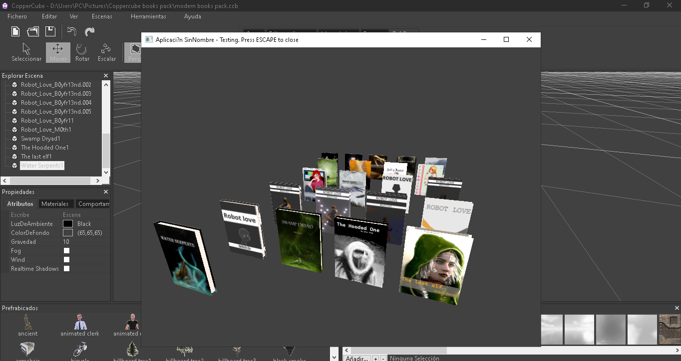This screenshot has height=361, width=681.
Task: Open a file with the folder icon
Action: click(33, 31)
